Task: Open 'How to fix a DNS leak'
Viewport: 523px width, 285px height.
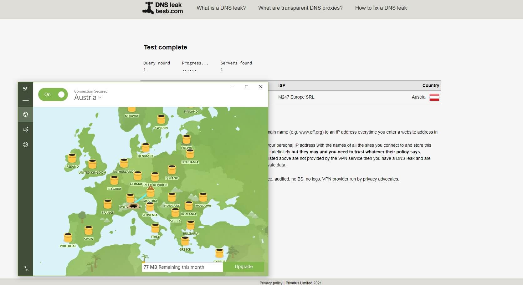Action: pos(381,8)
